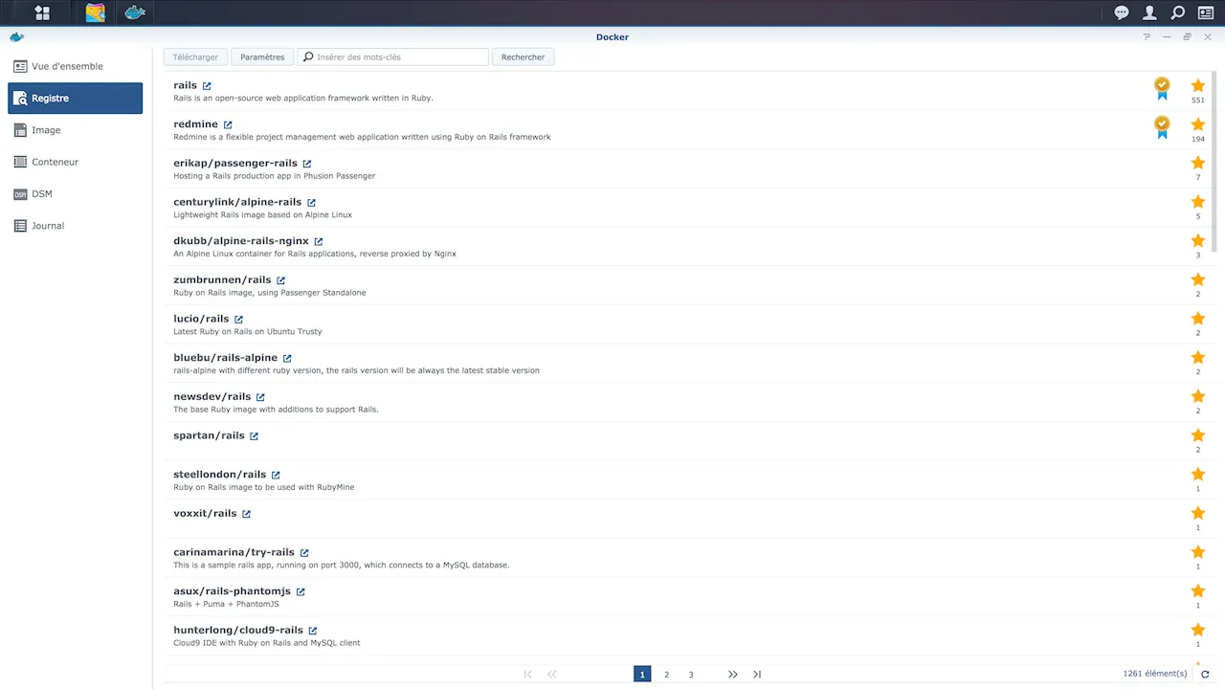Open external link icon next to rails

coord(207,86)
